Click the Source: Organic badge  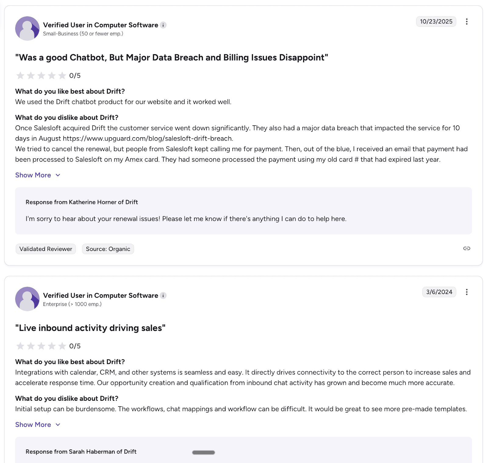point(108,249)
